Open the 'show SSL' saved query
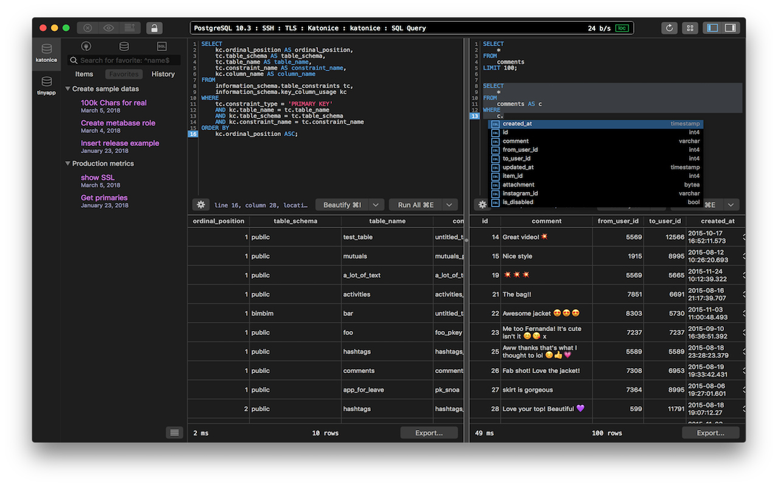The image size is (778, 486). pos(97,177)
